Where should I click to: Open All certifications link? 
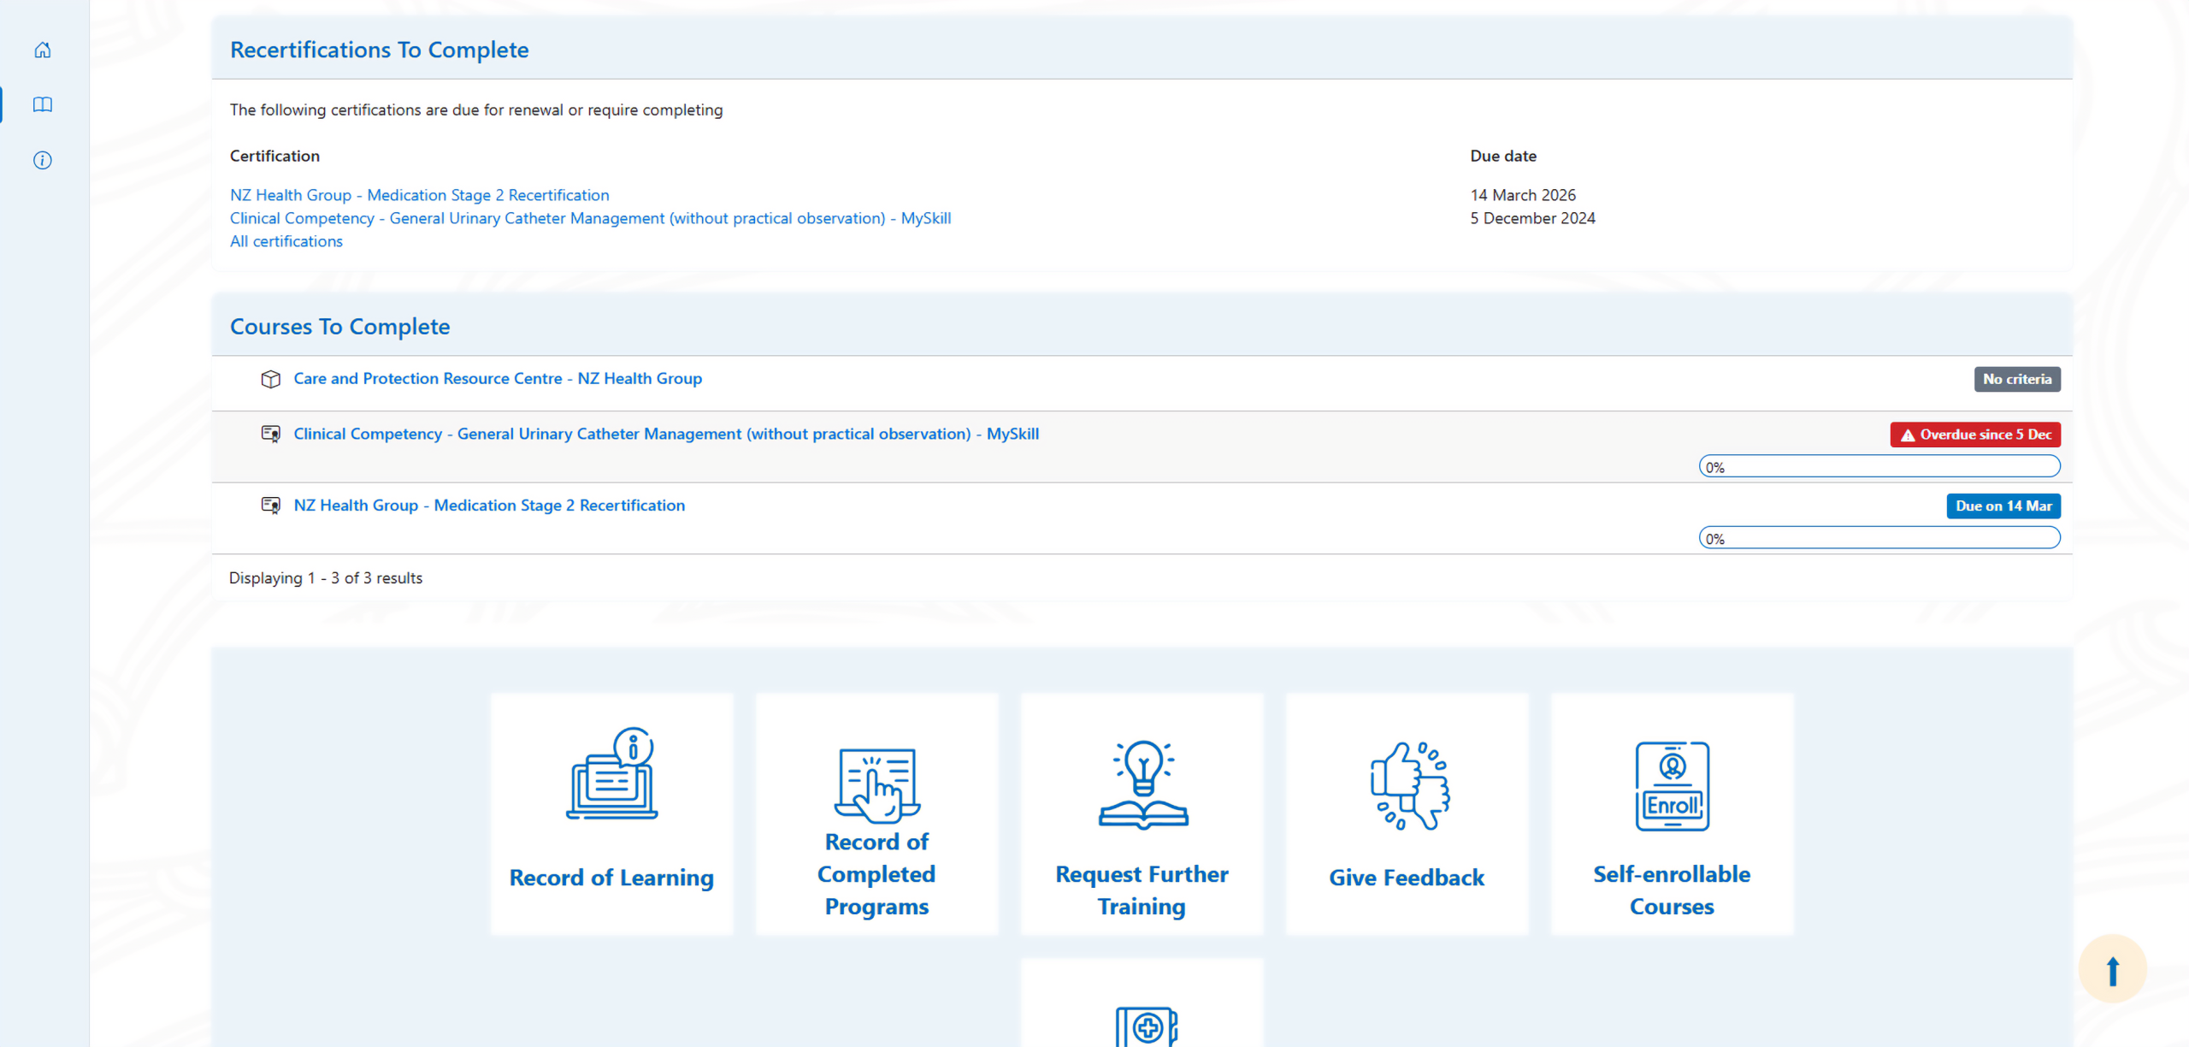click(286, 241)
